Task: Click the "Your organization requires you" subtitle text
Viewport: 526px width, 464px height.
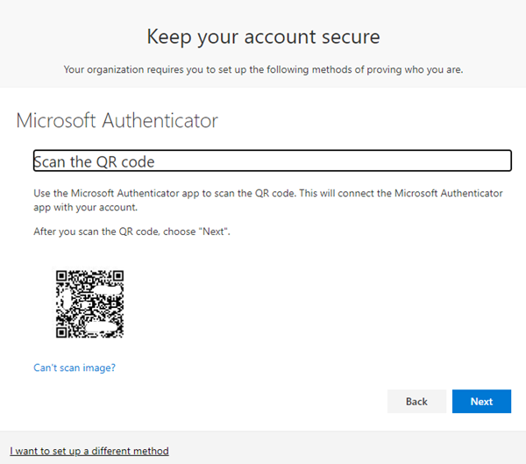Action: point(263,69)
